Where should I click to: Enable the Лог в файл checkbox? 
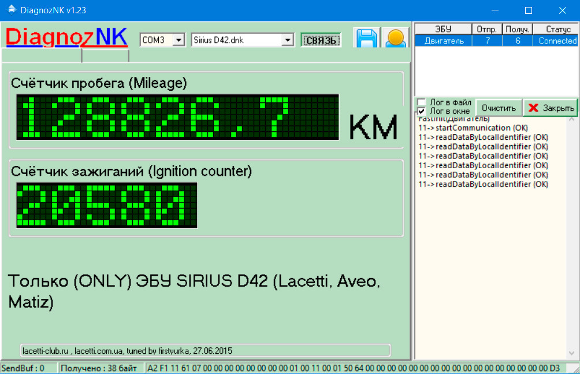coord(422,102)
